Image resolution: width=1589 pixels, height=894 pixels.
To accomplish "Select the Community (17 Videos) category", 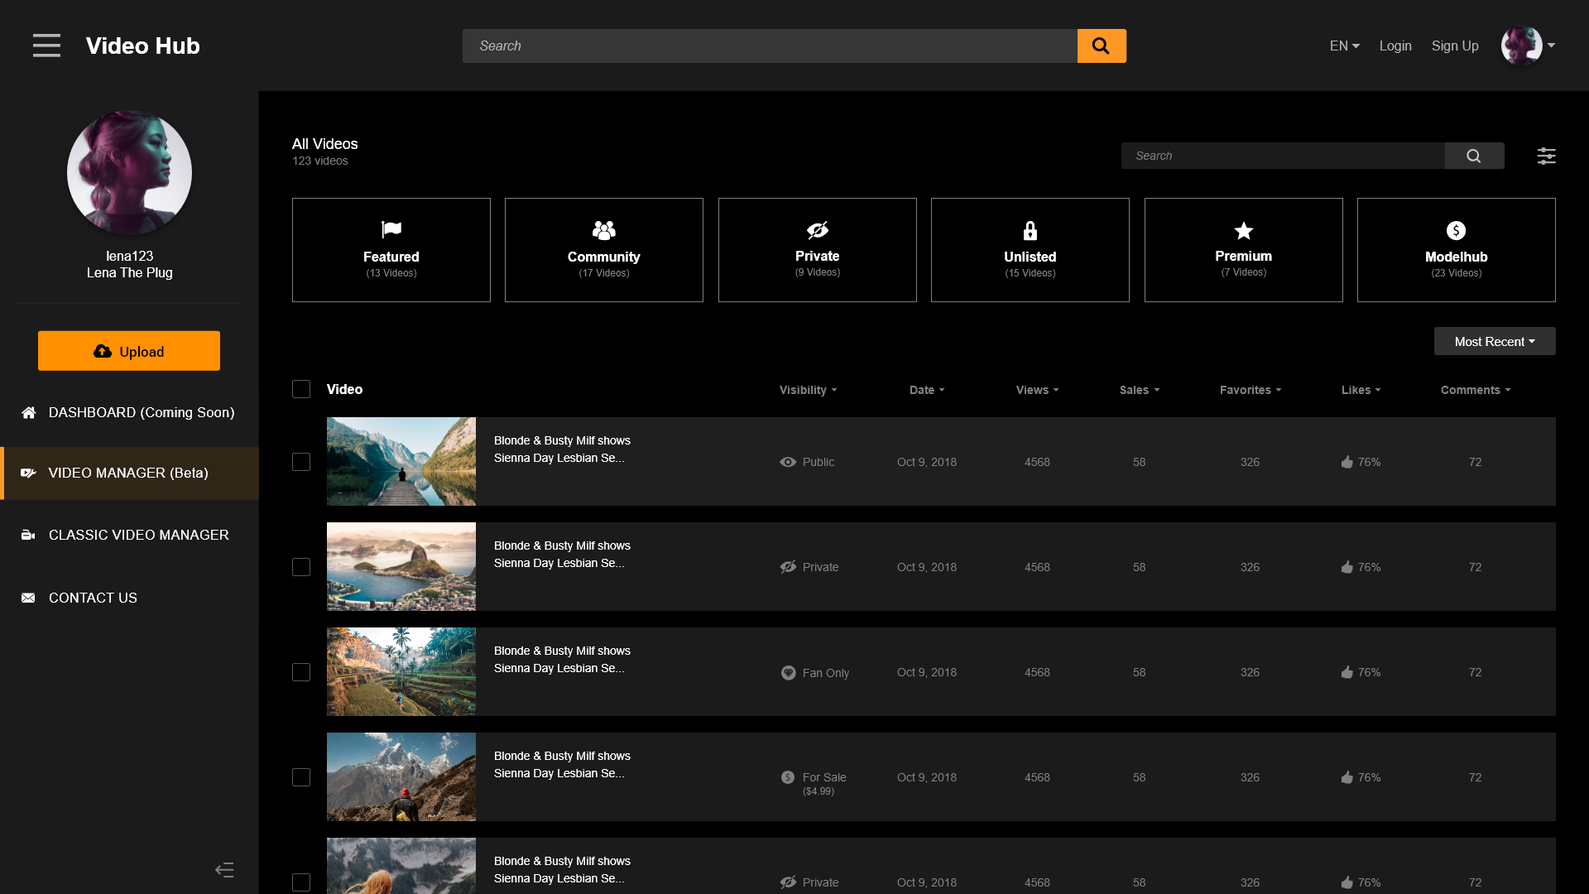I will point(604,250).
